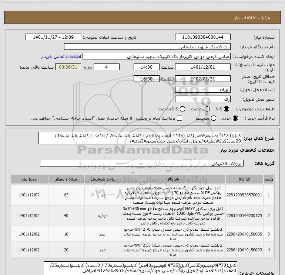Select the جزیی purchase process option
This screenshot has height=275, width=285.
tap(235, 118)
